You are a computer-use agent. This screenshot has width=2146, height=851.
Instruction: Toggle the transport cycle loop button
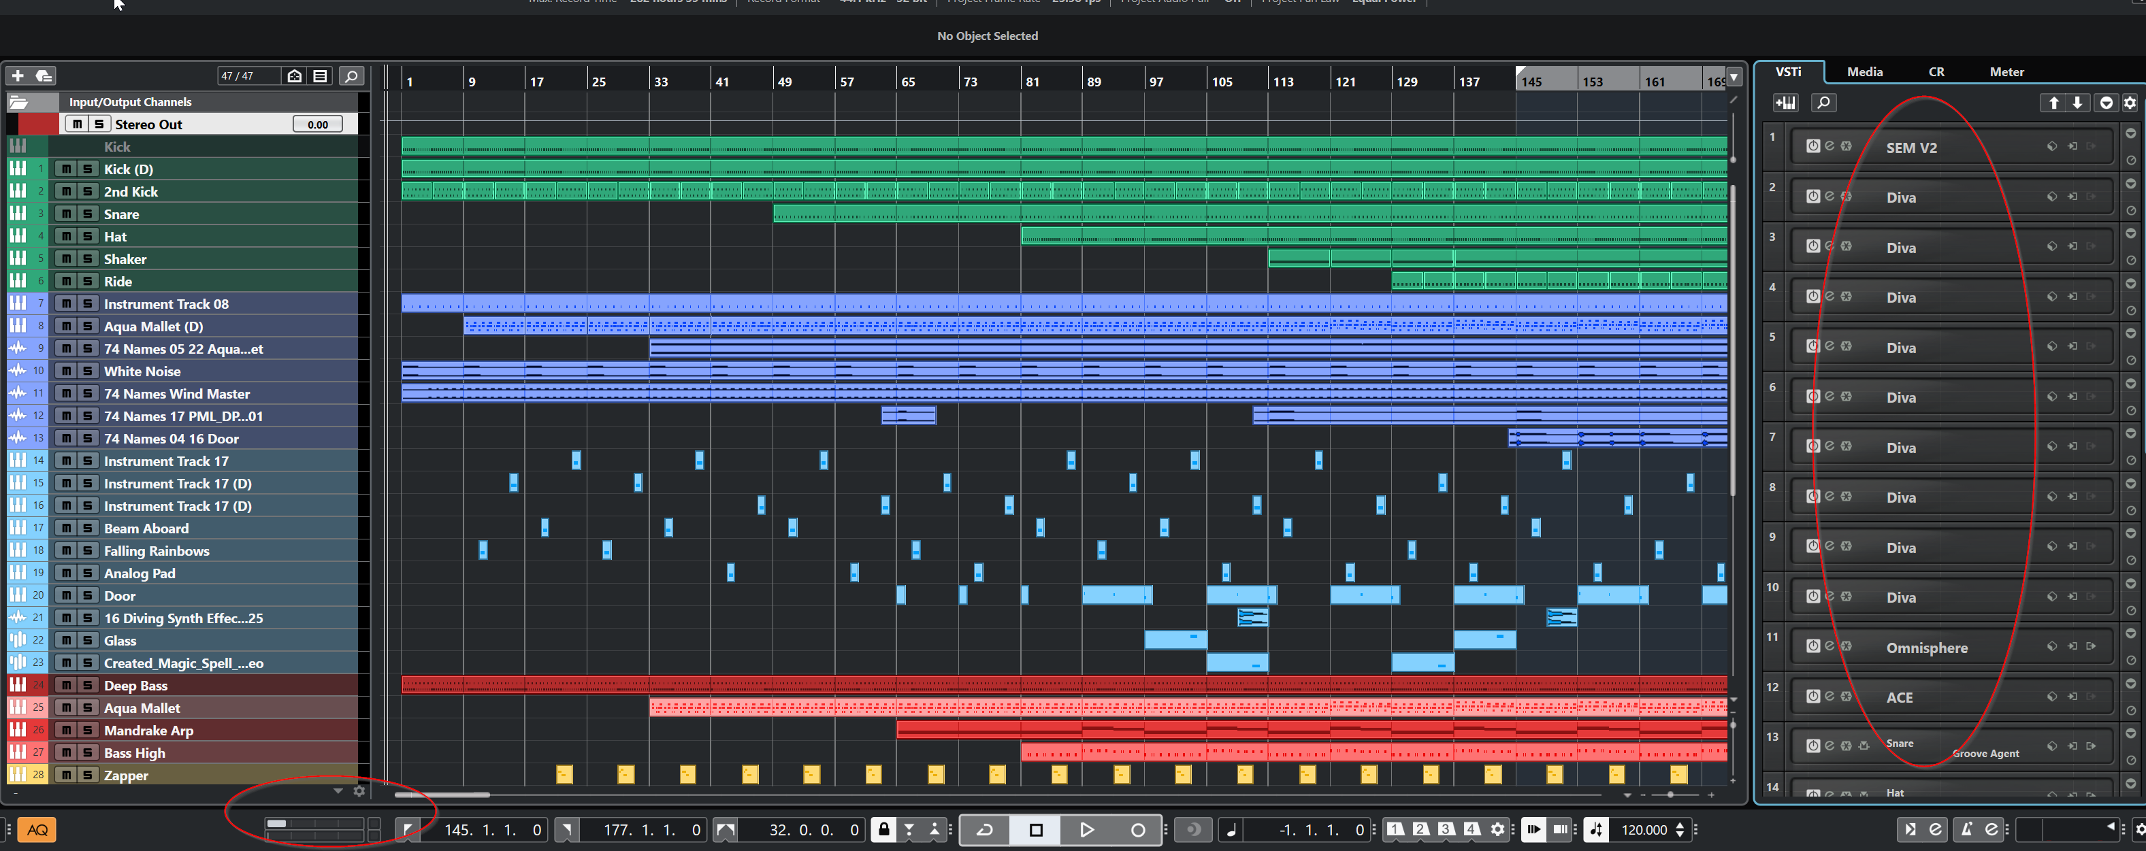[x=985, y=829]
